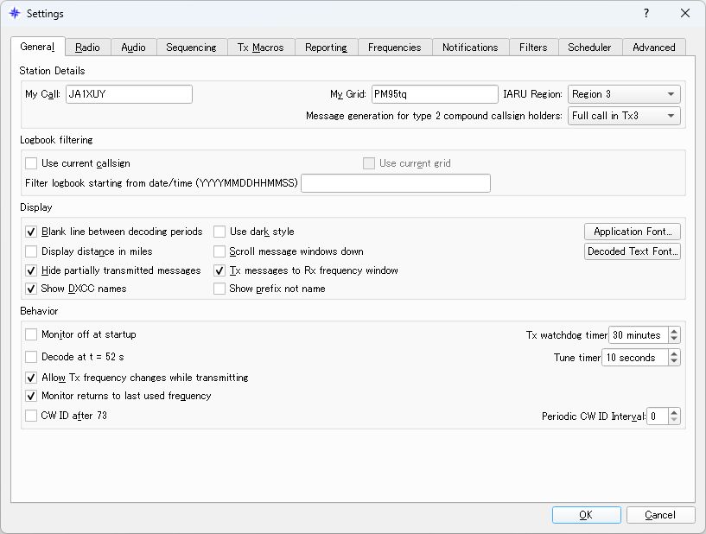Open the Notifications tab

[470, 48]
